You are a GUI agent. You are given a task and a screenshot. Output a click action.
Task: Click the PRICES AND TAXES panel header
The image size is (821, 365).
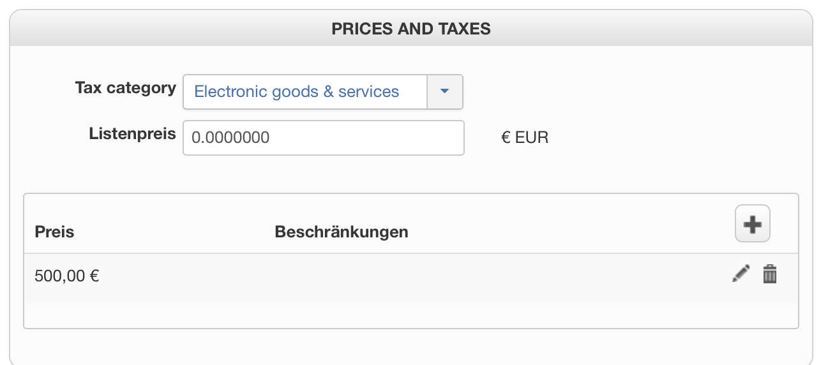(410, 29)
